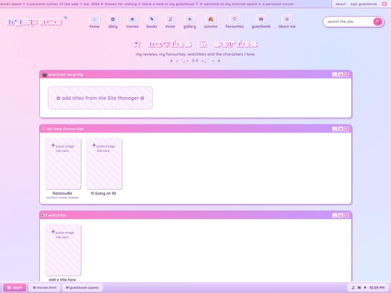Maximize the watched recently window

point(340,75)
